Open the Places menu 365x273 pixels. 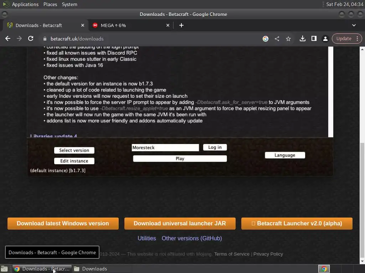50,4
